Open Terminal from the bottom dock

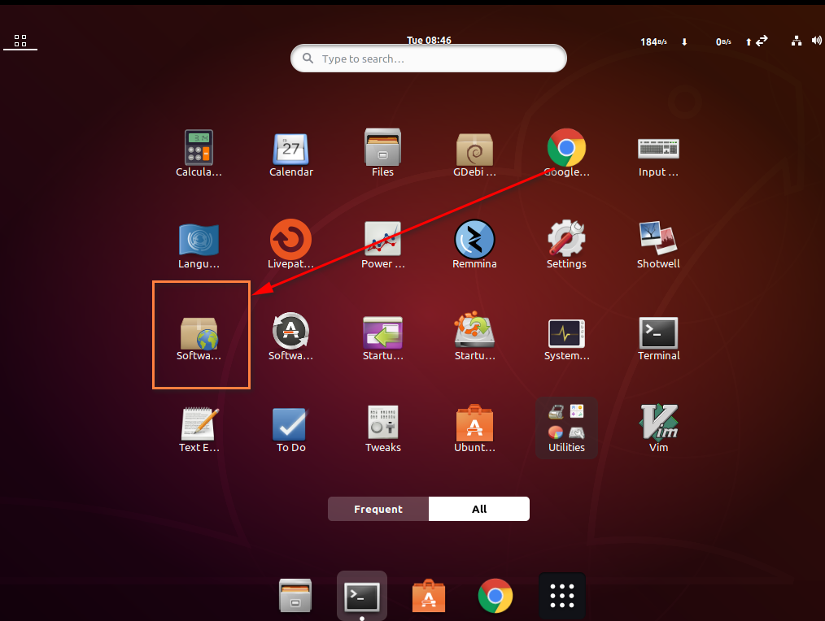coord(362,597)
